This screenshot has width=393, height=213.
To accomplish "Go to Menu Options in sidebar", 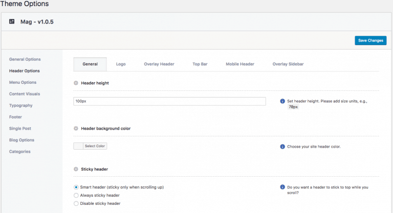I will pyautogui.click(x=23, y=82).
